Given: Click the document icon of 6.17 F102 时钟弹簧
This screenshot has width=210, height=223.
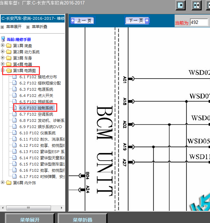Looking at the screenshot, I should (14, 176).
